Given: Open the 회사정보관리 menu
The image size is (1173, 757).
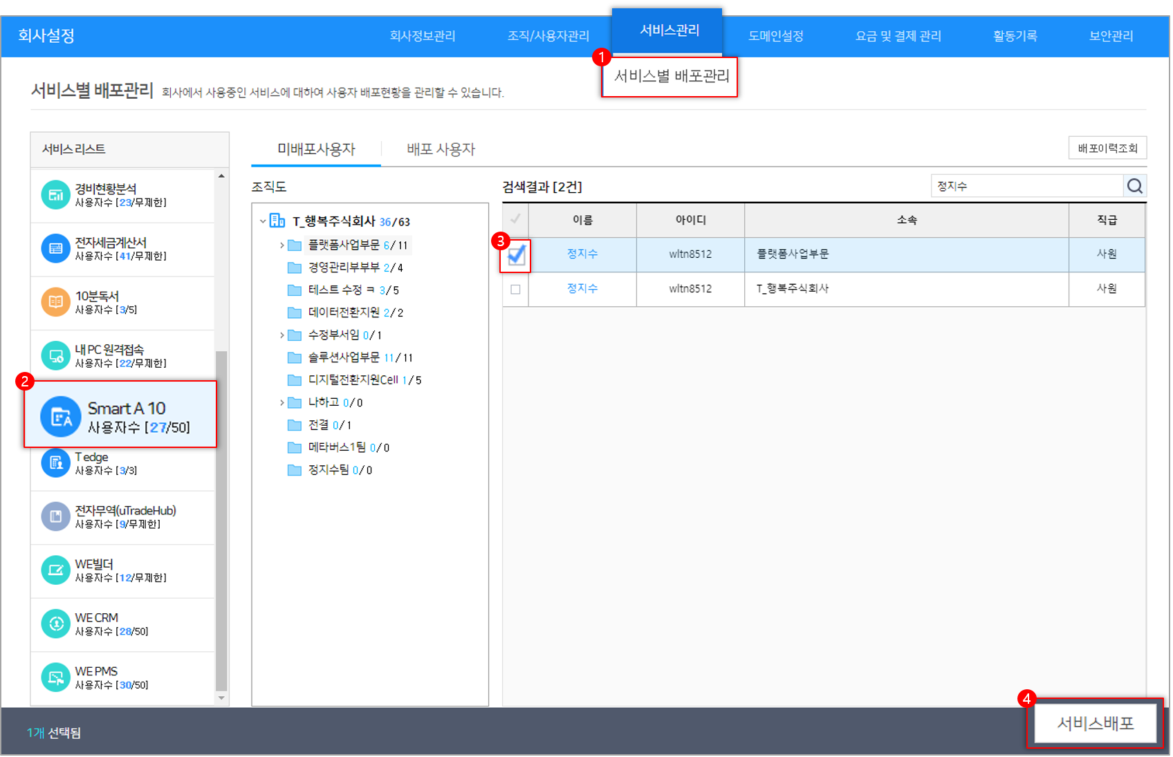Looking at the screenshot, I should pyautogui.click(x=422, y=36).
